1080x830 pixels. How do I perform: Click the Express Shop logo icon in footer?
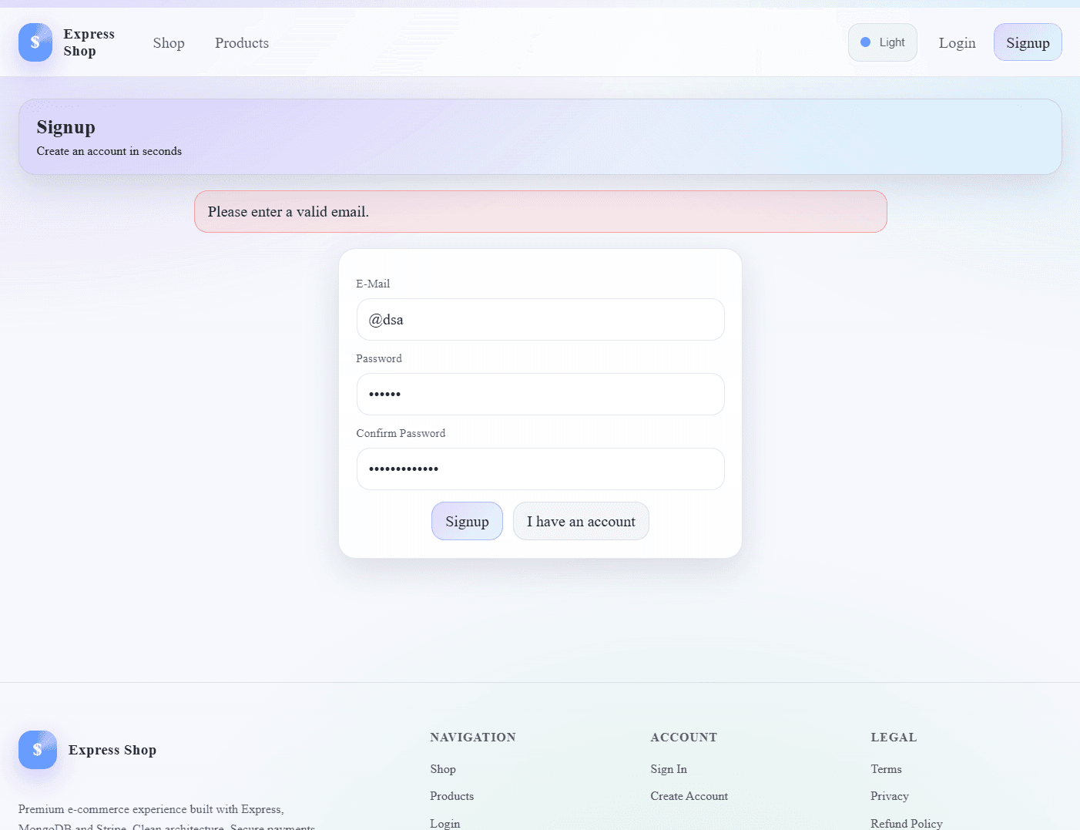coord(37,749)
